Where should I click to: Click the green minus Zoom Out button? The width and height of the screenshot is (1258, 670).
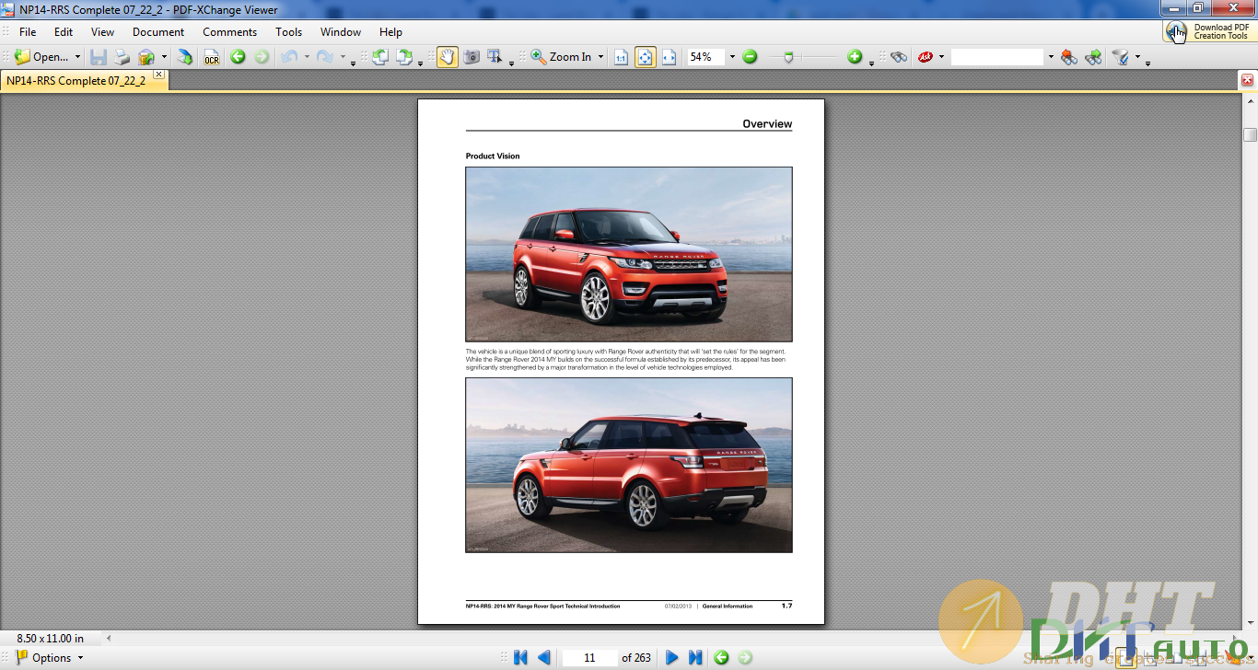pos(750,57)
